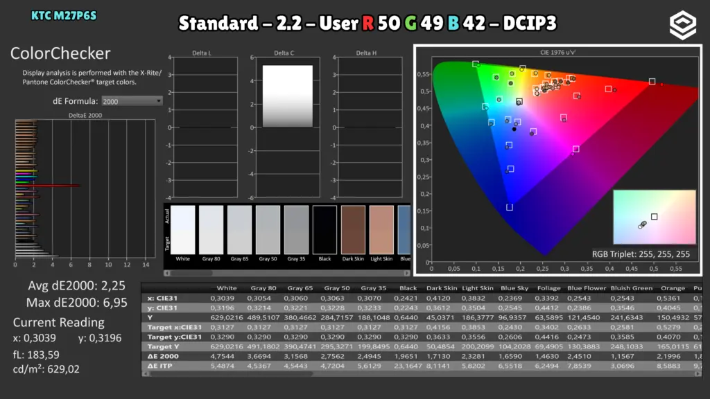
Task: Click the ColorChecker heading
Action: tap(60, 53)
